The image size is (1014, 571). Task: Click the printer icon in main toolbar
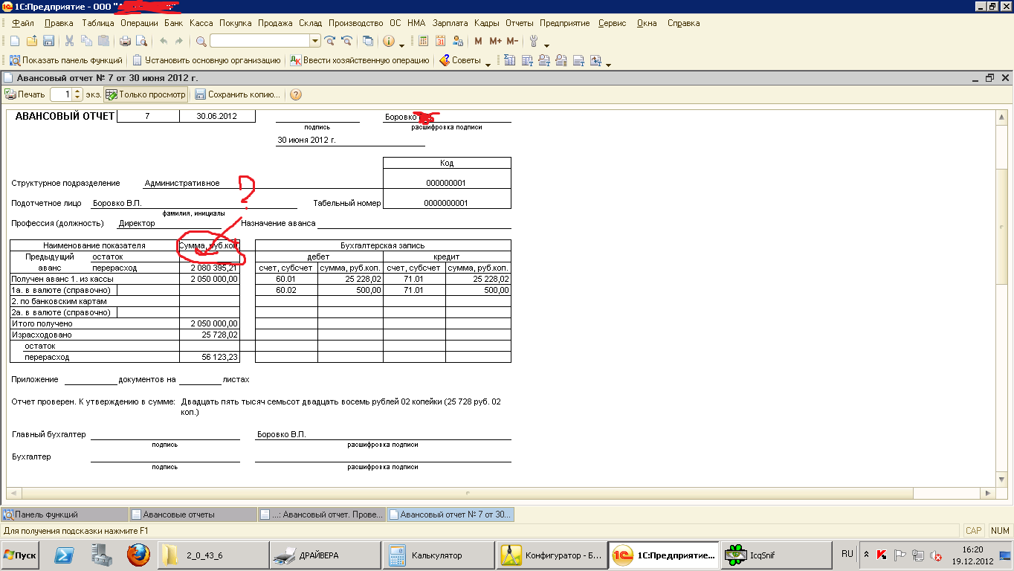tap(125, 41)
